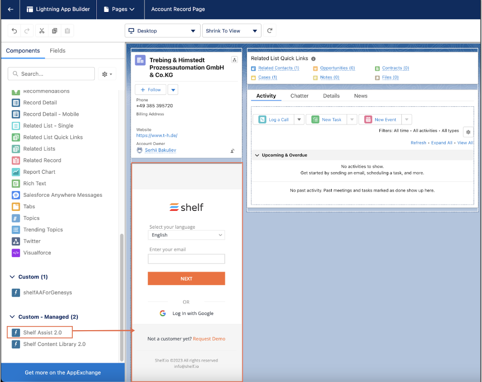The height and width of the screenshot is (382, 482).
Task: Open Opportunities (0) quick link
Action: [337, 68]
